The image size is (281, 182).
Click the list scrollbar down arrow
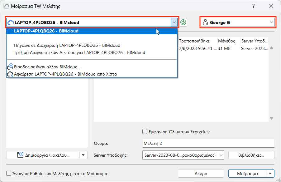(271, 119)
